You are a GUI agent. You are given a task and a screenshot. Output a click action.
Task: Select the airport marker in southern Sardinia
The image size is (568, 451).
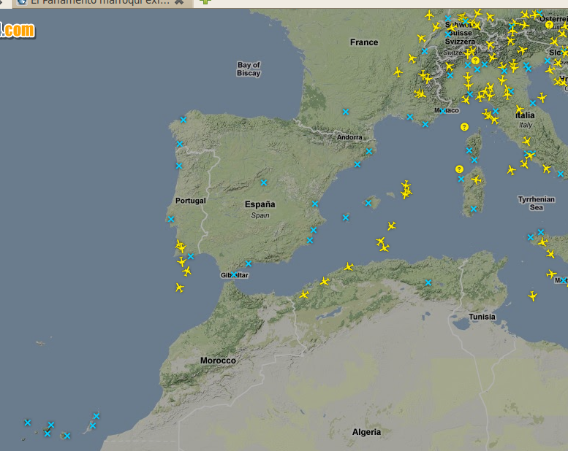tap(473, 209)
